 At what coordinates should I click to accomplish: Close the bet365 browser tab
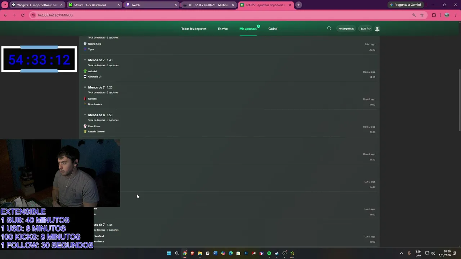pyautogui.click(x=290, y=5)
